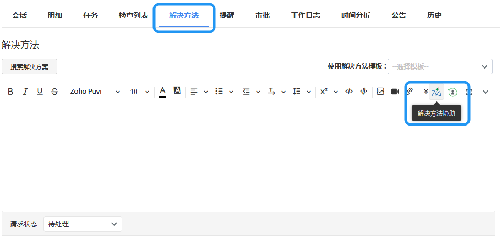Click the 搜索解决方案 button
The width and height of the screenshot is (502, 238).
[x=29, y=66]
